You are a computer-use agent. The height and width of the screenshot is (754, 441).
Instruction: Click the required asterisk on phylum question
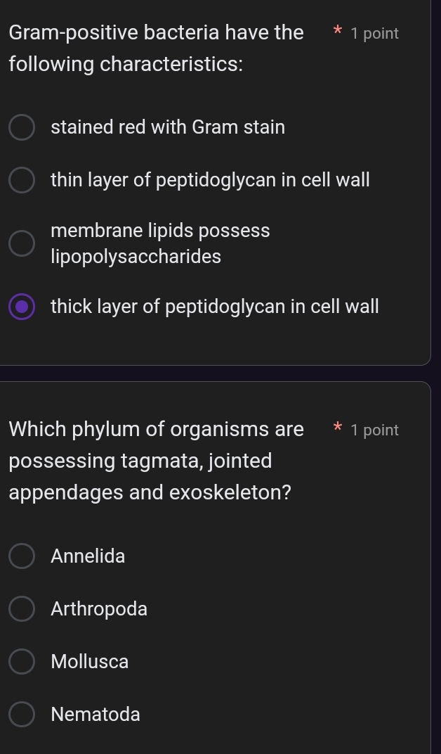tap(337, 429)
